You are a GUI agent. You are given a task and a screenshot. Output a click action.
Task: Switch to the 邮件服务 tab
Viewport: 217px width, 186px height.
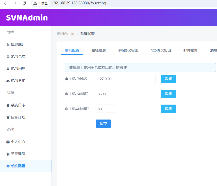click(191, 50)
